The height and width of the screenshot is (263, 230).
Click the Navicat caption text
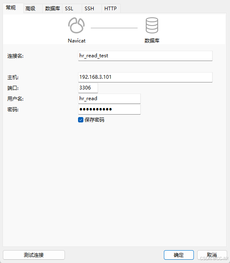pyautogui.click(x=76, y=41)
